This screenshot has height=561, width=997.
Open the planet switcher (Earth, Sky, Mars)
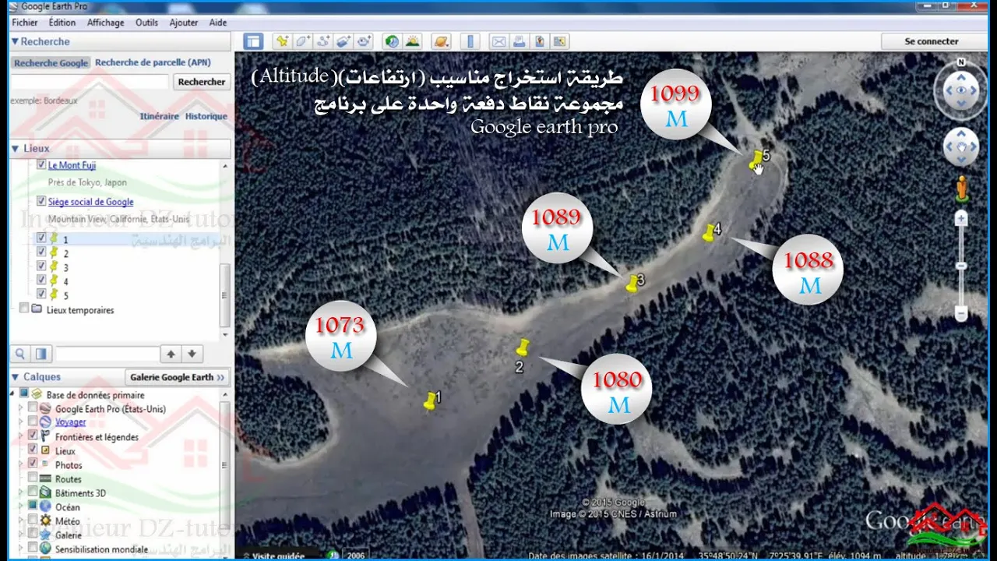[441, 41]
